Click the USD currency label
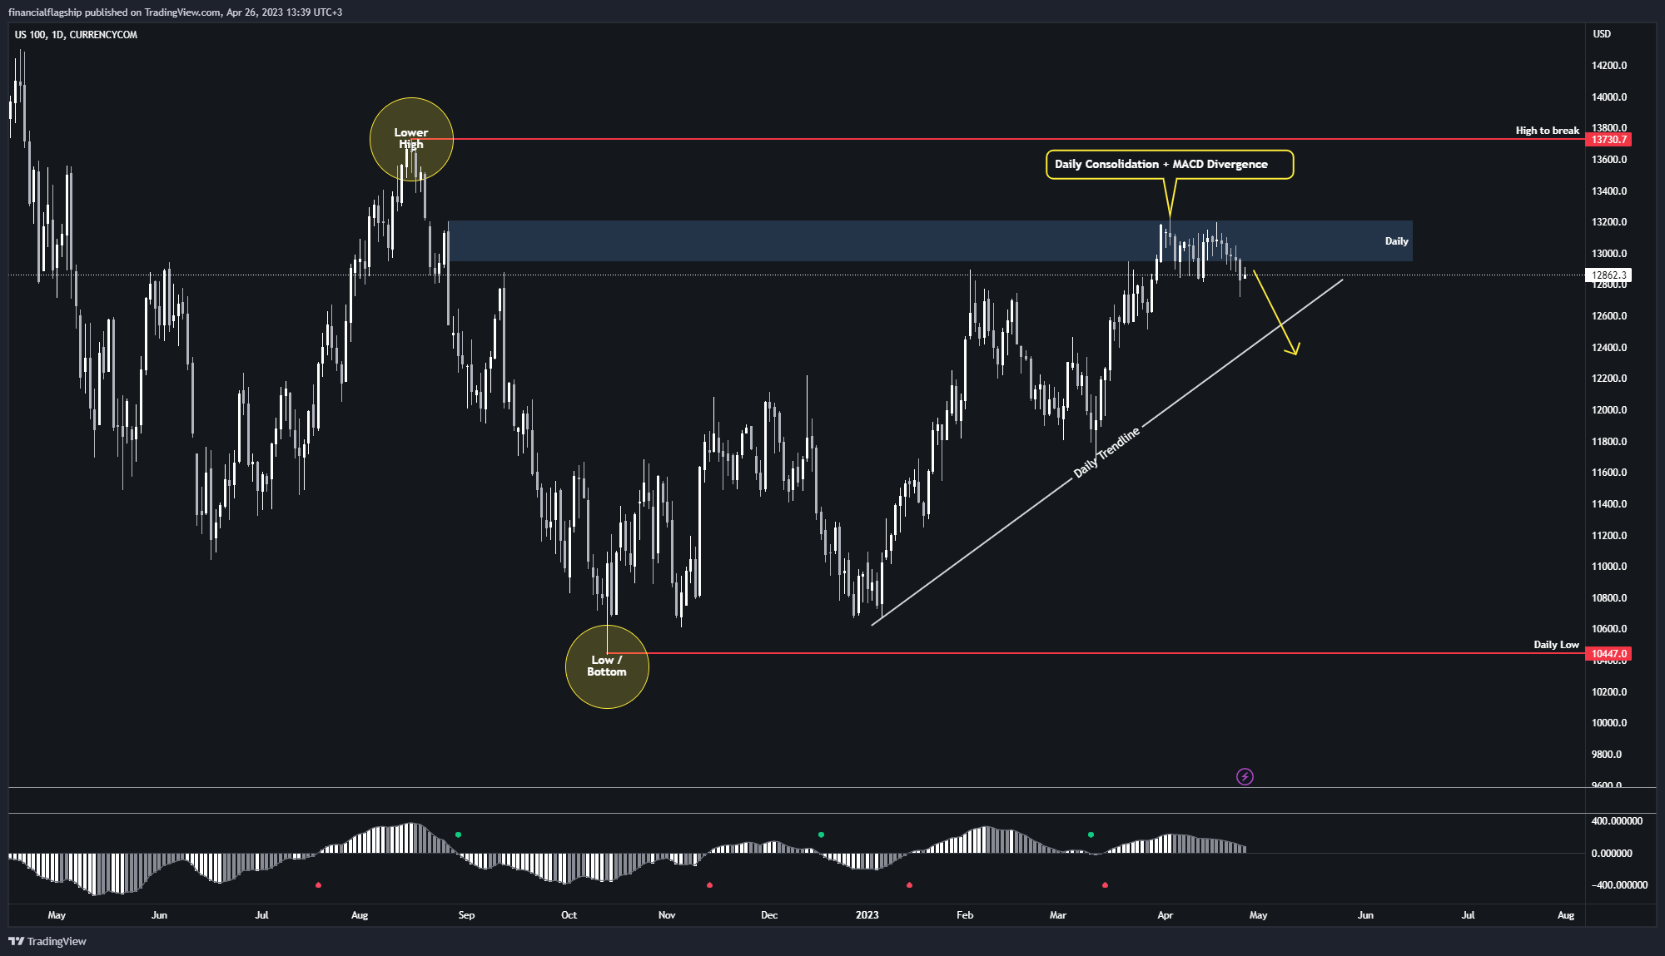The height and width of the screenshot is (956, 1665). coord(1602,34)
